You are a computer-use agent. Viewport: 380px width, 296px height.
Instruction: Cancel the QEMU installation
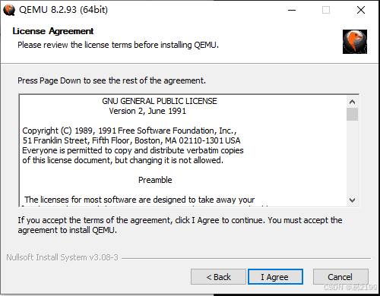coord(340,277)
